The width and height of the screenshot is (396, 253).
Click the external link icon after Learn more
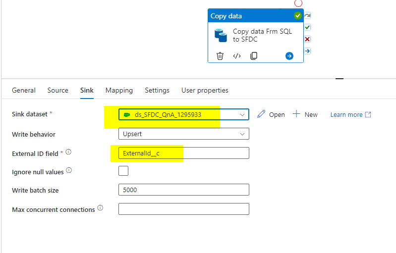pos(368,114)
